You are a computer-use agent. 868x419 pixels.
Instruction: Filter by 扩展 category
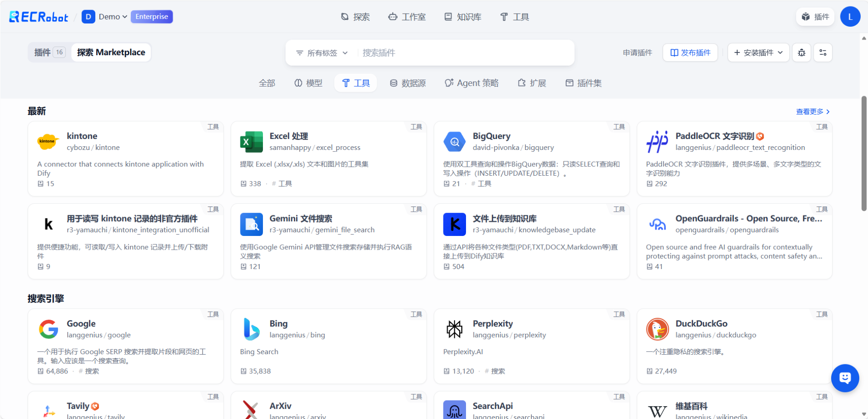pos(532,83)
